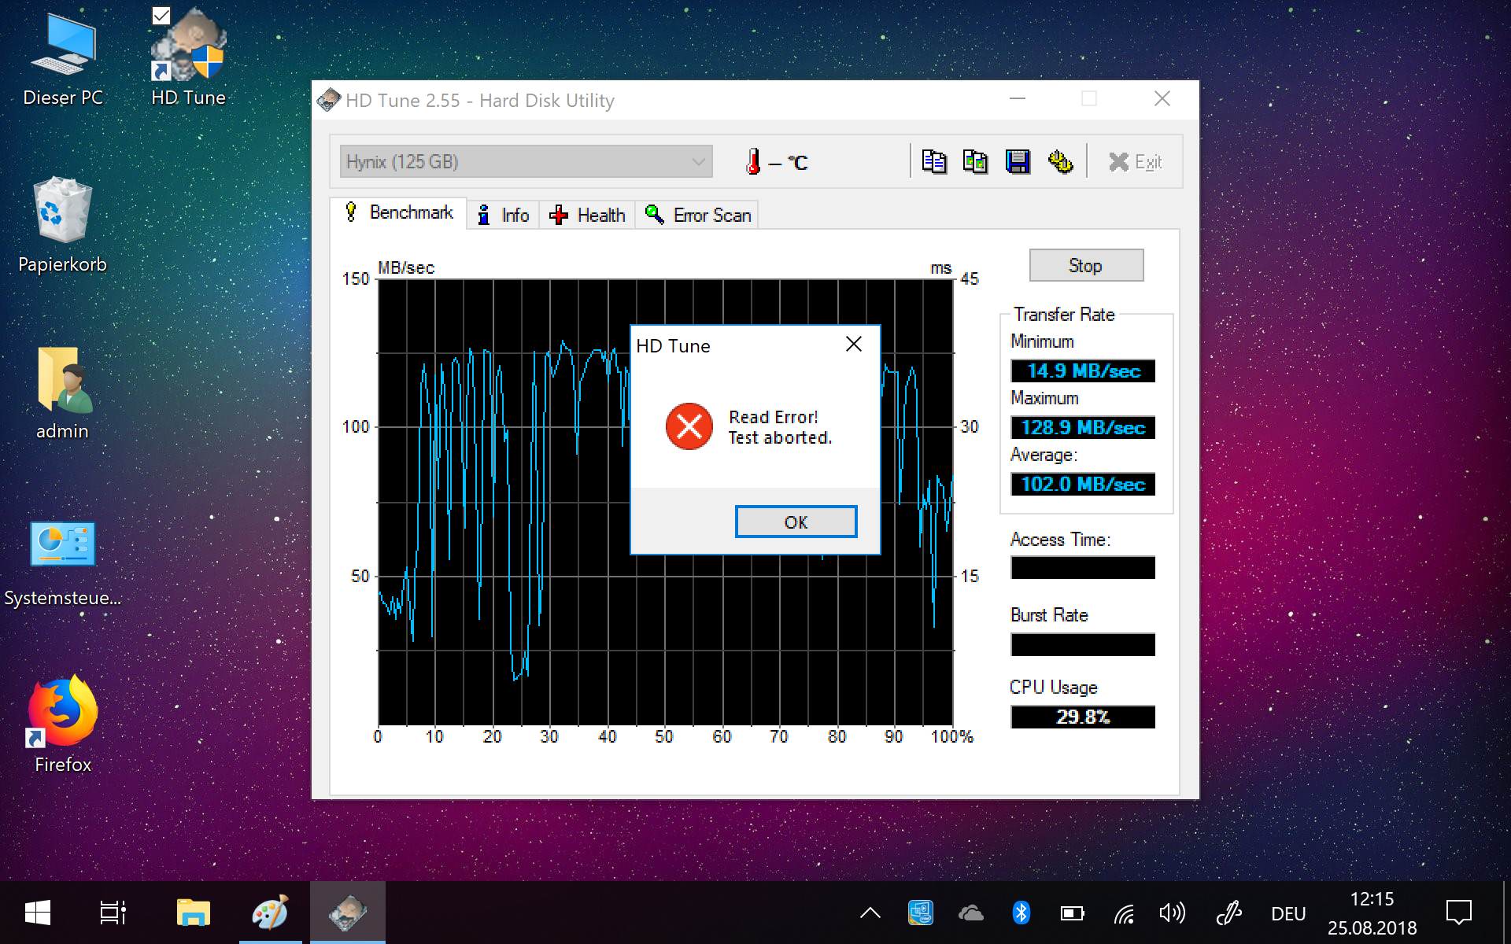
Task: Open Windows Ink Workspace pen icon
Action: pos(1228,913)
